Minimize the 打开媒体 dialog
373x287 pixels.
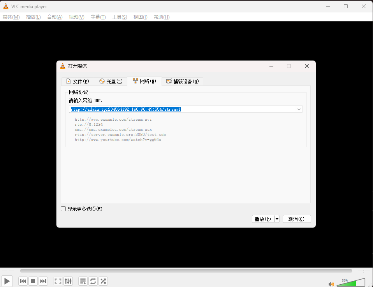pos(271,66)
